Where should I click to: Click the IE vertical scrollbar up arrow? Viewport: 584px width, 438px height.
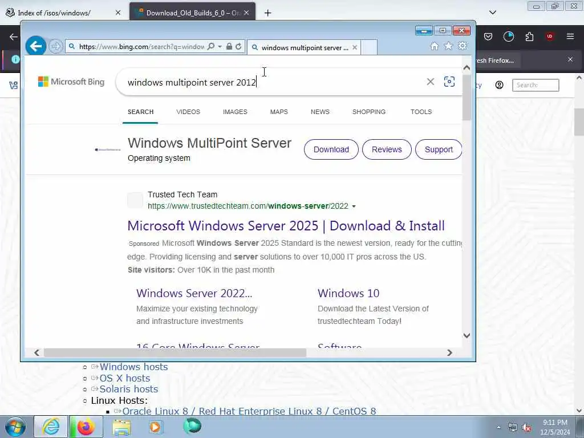[x=467, y=68]
